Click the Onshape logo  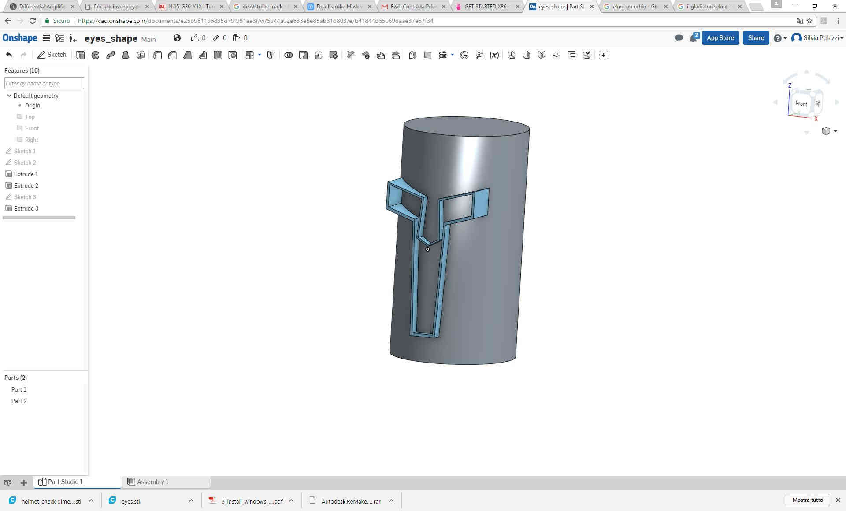tap(20, 38)
